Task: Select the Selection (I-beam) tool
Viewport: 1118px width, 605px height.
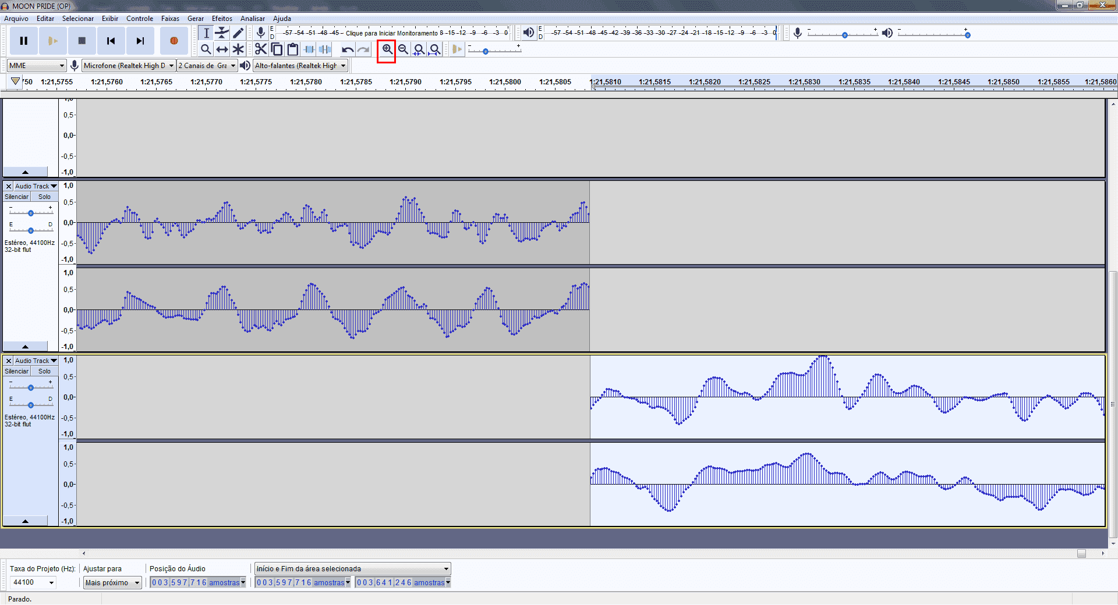Action: pyautogui.click(x=206, y=33)
